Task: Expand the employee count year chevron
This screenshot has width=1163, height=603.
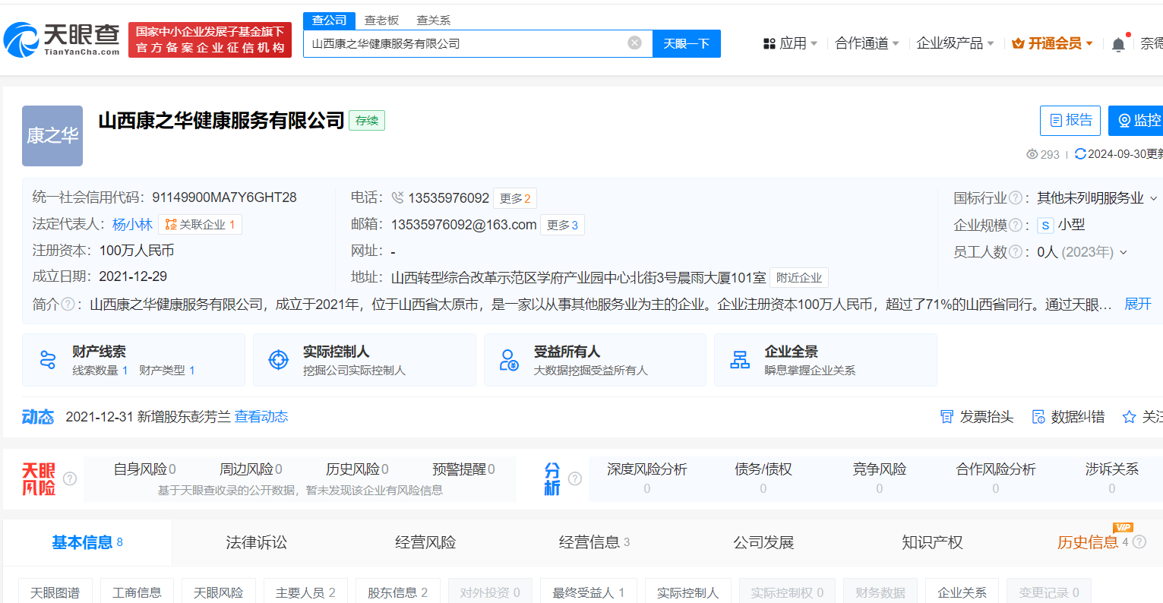Action: pyautogui.click(x=1123, y=253)
